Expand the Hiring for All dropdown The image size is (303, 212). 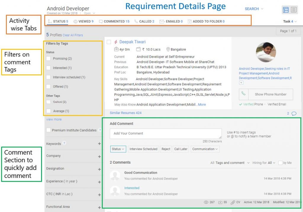(264, 162)
